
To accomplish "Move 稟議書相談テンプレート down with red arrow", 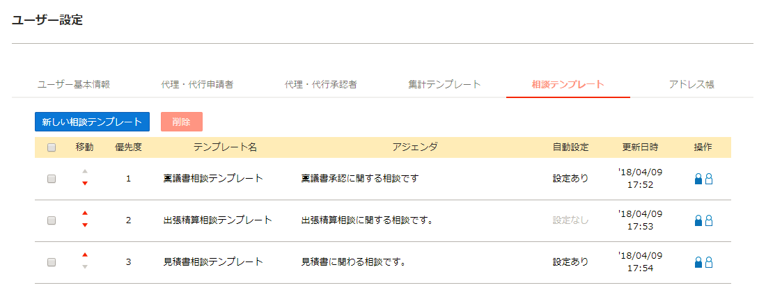I will point(85,184).
